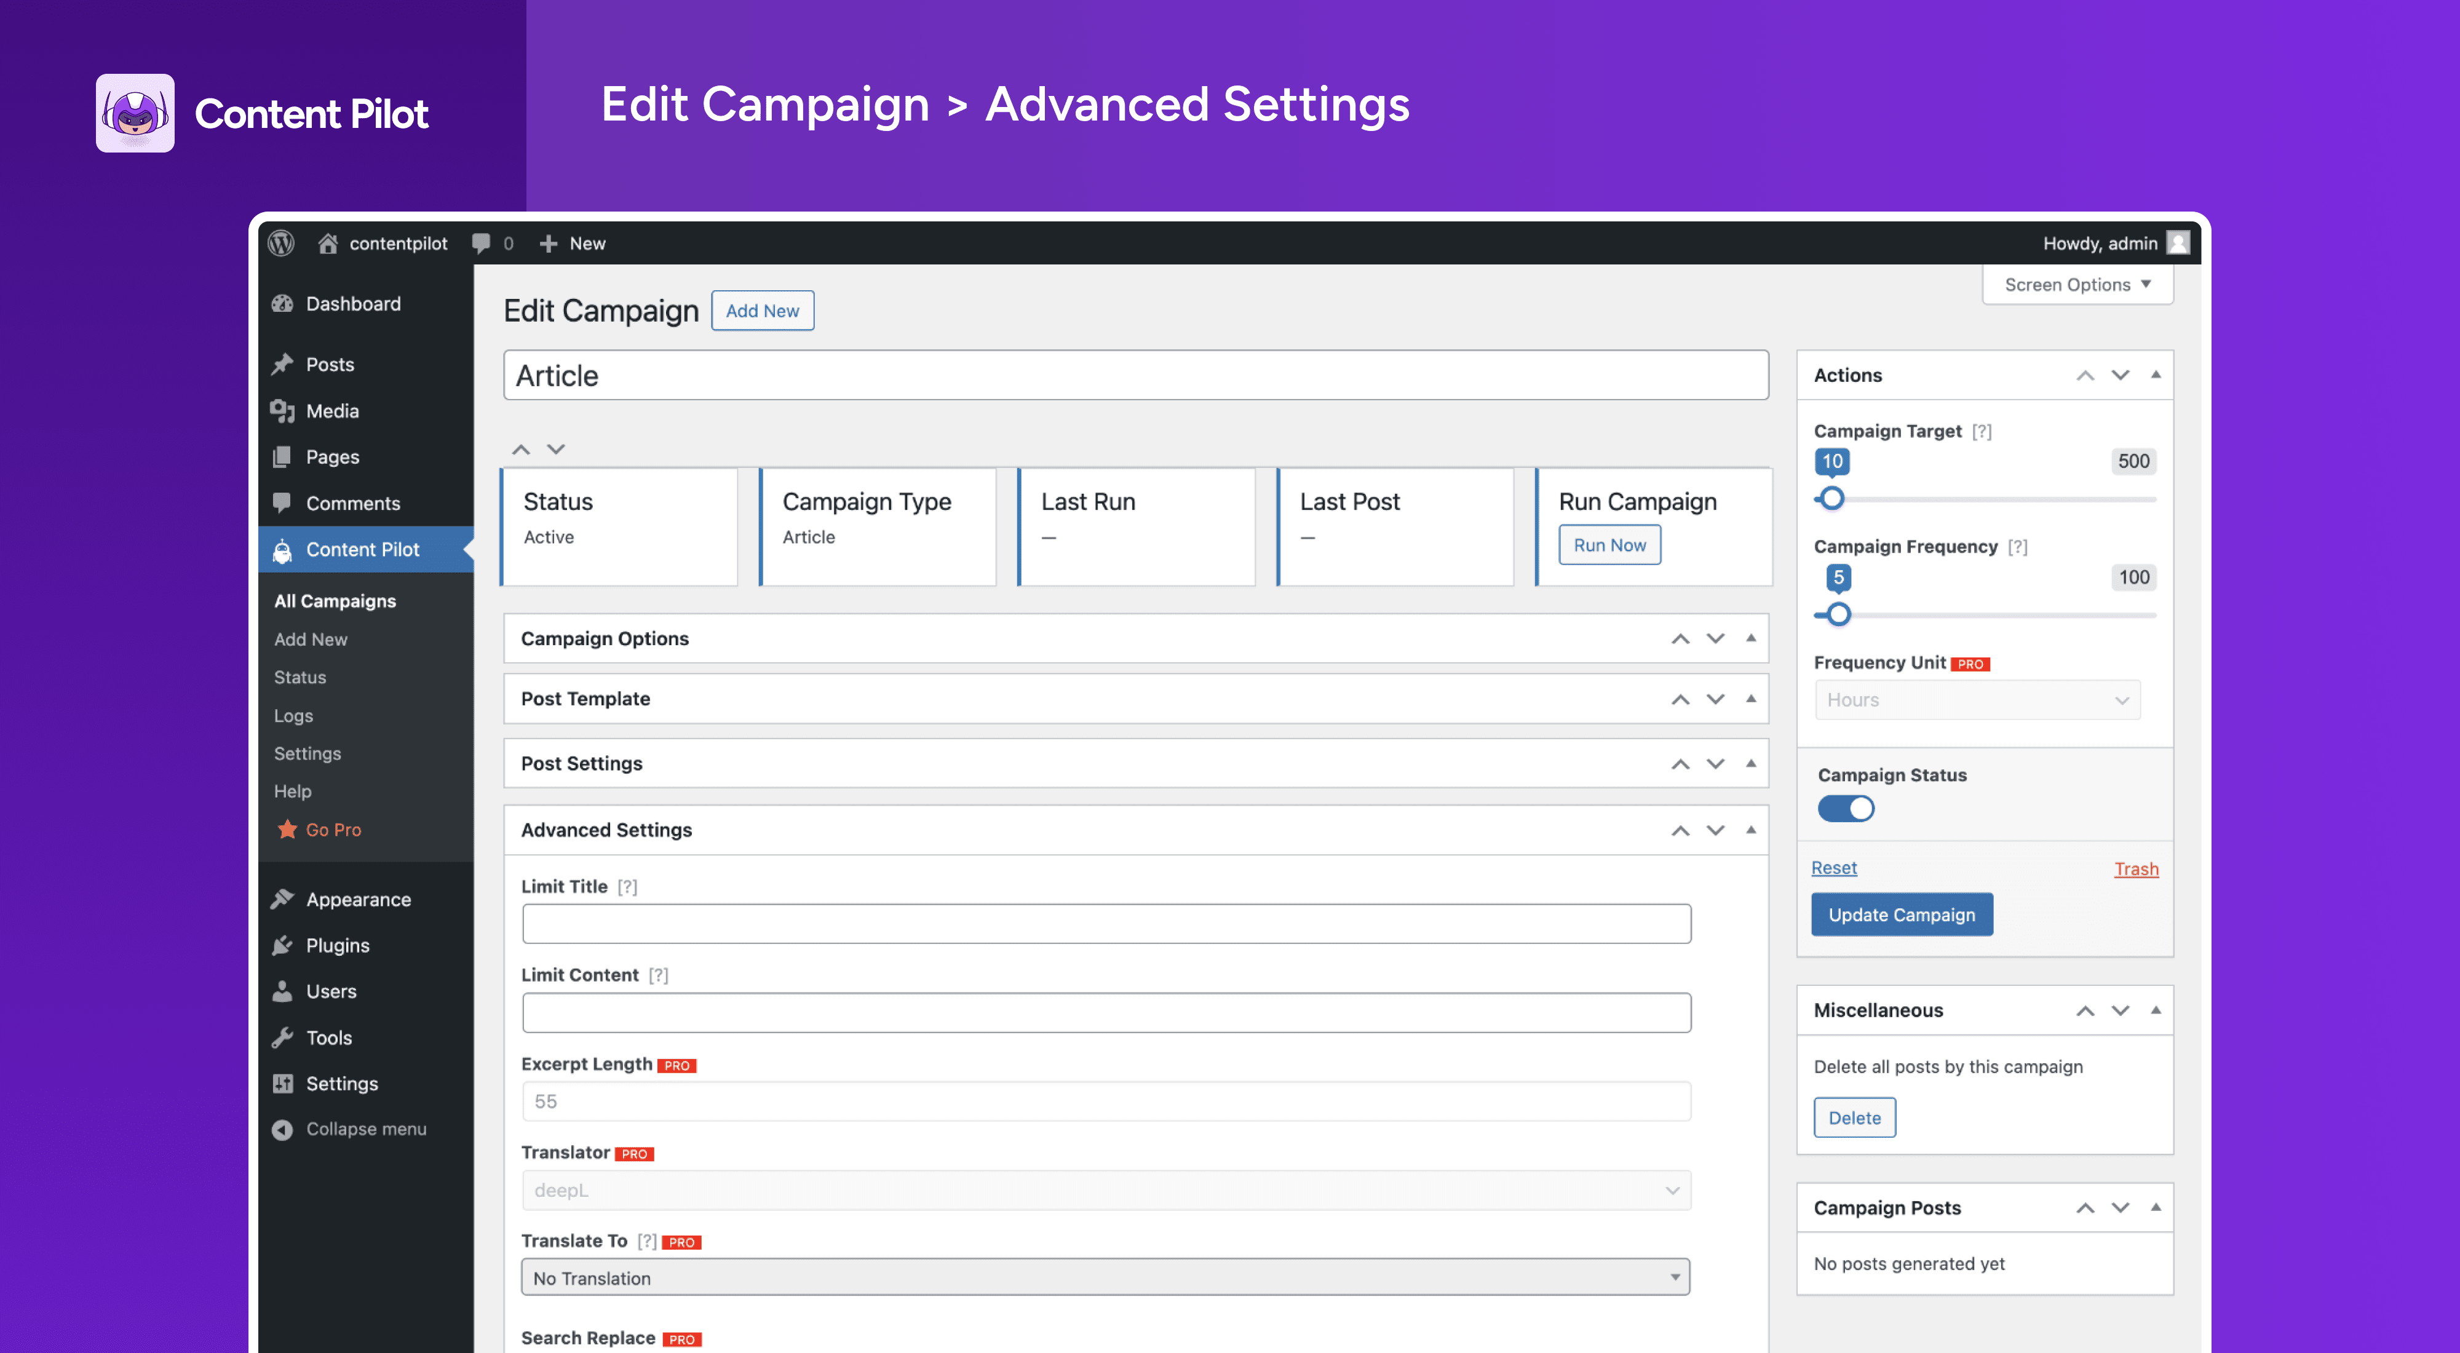Click the Pages icon in sidebar
This screenshot has height=1353, width=2460.
pos(282,456)
